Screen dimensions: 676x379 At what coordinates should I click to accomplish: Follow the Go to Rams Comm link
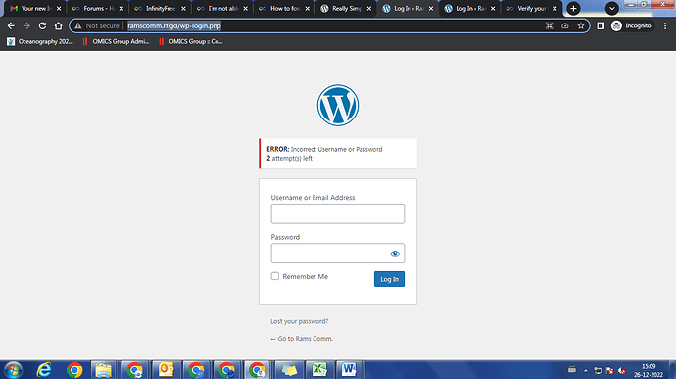click(x=302, y=339)
